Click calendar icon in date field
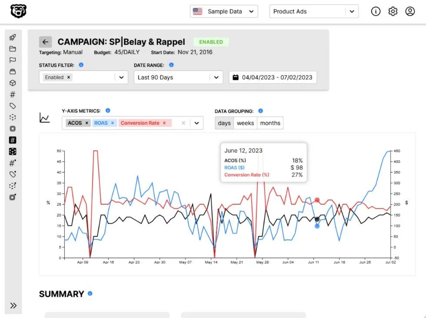 point(236,77)
